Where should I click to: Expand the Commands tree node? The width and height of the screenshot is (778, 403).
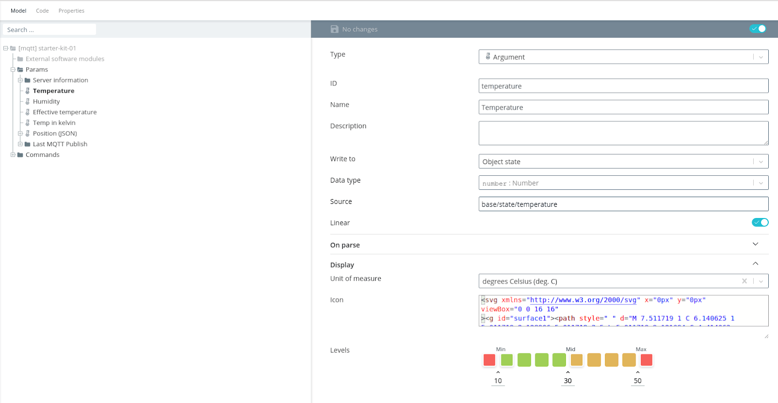click(13, 155)
